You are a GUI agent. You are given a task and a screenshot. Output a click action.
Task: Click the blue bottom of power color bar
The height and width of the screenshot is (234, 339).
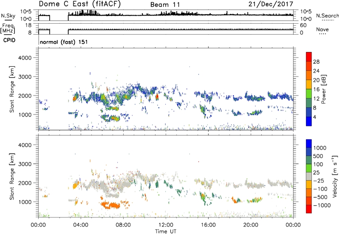click(x=309, y=121)
